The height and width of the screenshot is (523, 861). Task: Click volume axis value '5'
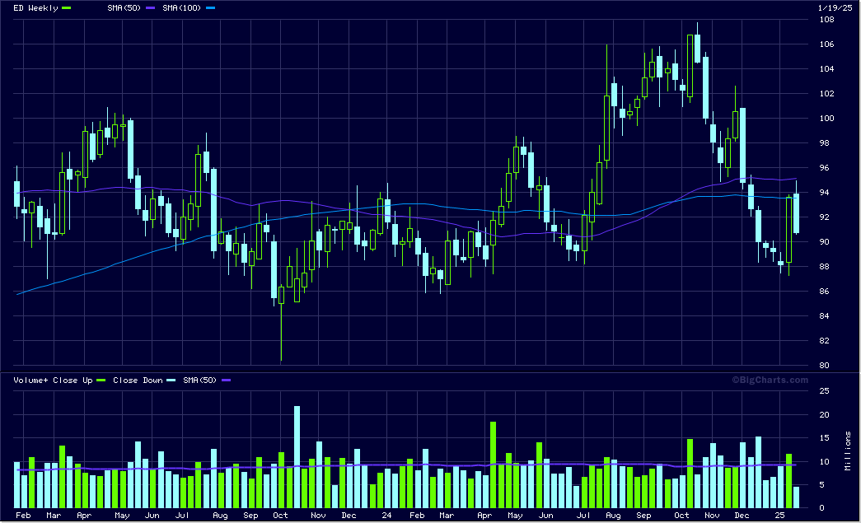[822, 484]
